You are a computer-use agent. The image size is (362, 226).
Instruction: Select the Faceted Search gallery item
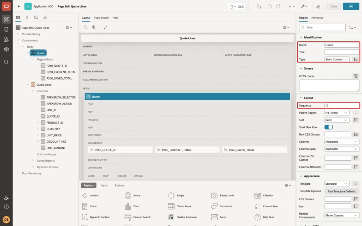click(x=138, y=217)
